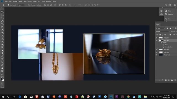Open the Edit Toolbar three-dots button
This screenshot has width=177, height=99.
tap(2, 74)
